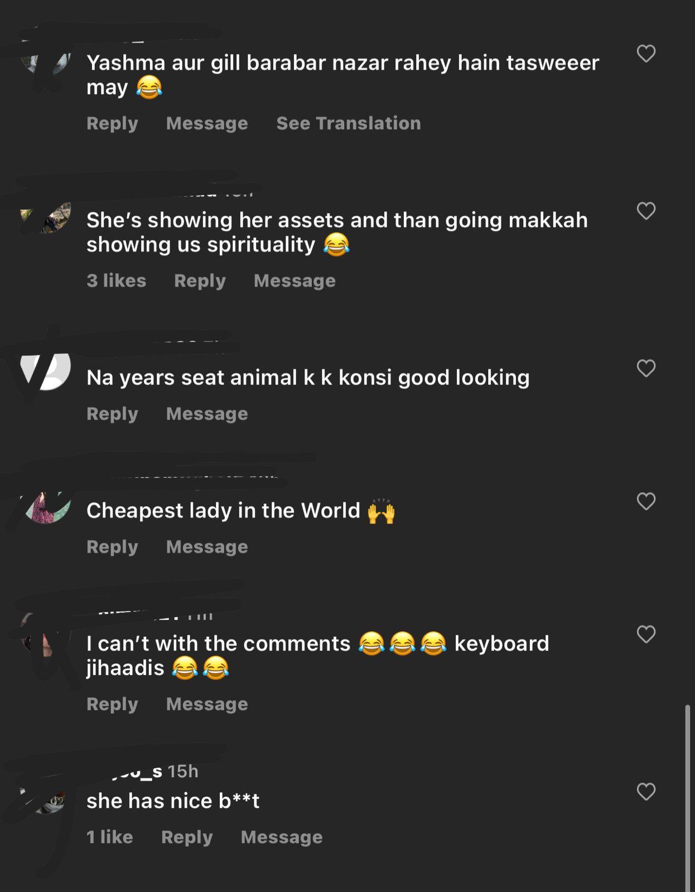Screen dimensions: 695x892
Task: Reply to 'konsi good looking' comment
Action: pyautogui.click(x=112, y=414)
